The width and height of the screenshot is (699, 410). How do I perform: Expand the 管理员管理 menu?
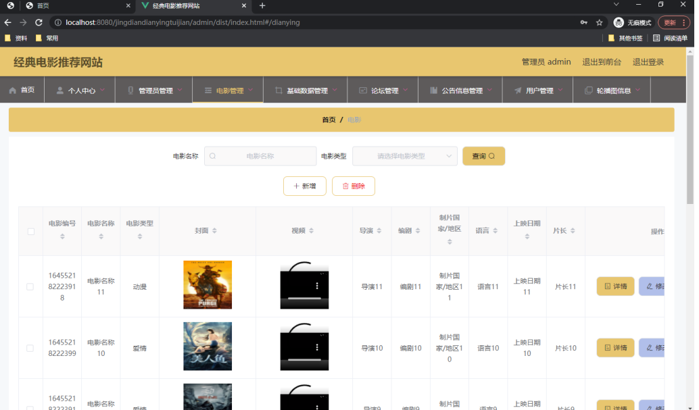click(x=154, y=90)
